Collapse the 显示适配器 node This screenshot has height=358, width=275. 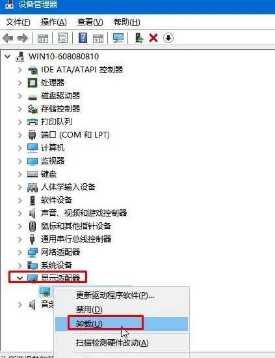tap(20, 278)
